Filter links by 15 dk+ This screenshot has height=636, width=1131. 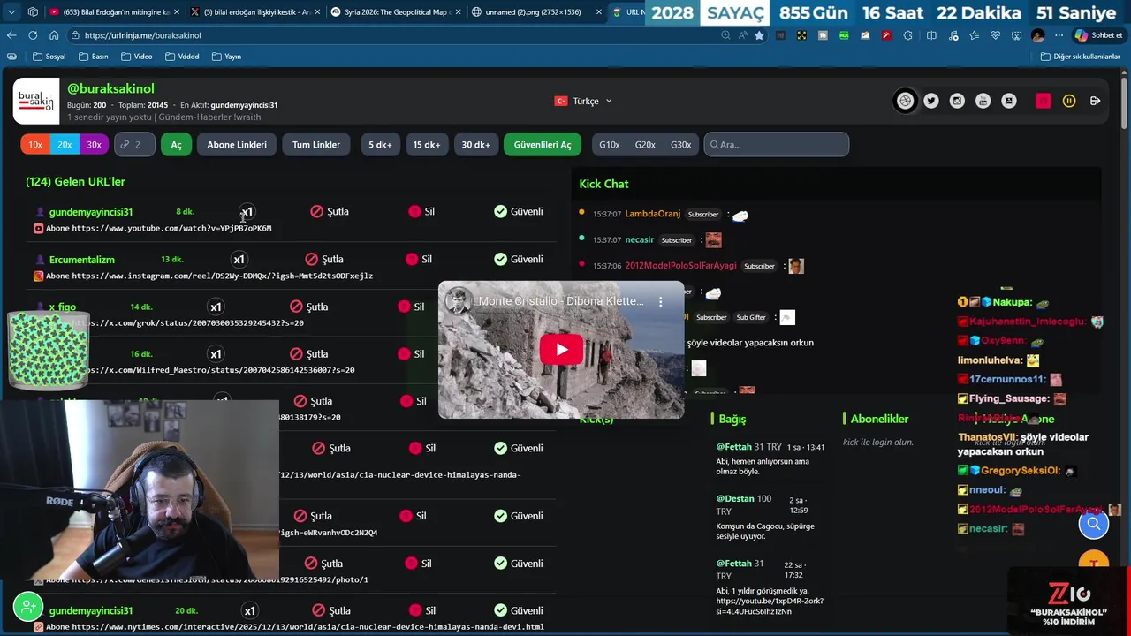tap(427, 144)
